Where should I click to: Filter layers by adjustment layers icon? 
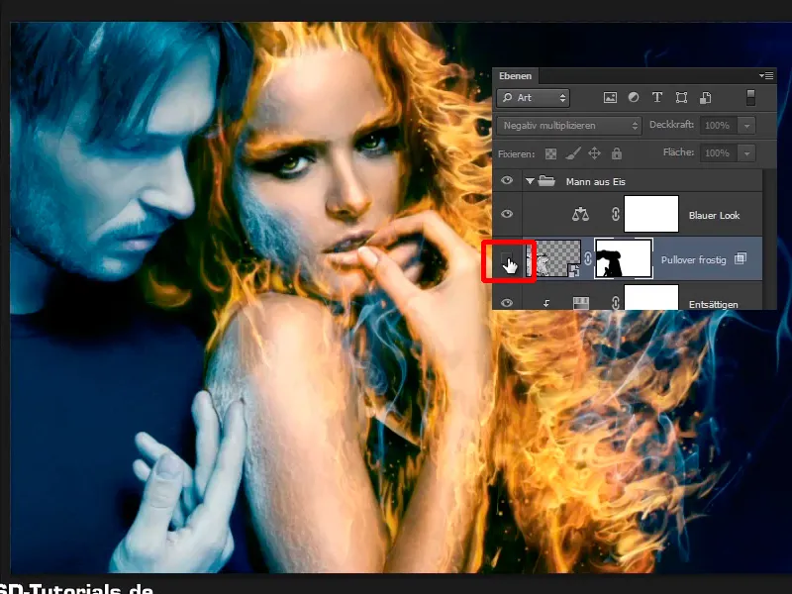coord(634,97)
